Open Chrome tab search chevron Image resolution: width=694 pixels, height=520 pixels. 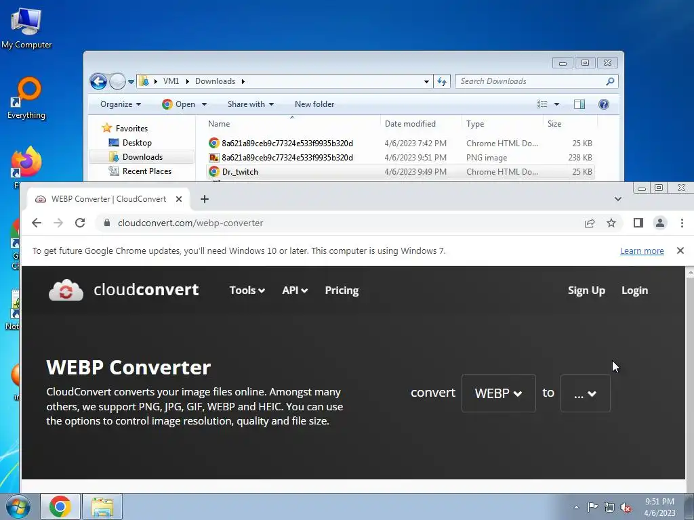(x=618, y=199)
